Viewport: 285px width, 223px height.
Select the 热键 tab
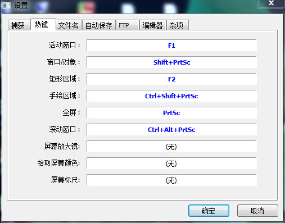43,24
